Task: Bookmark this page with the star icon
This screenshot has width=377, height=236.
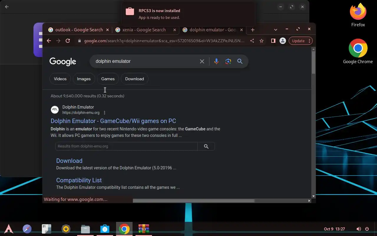Action: [261, 41]
